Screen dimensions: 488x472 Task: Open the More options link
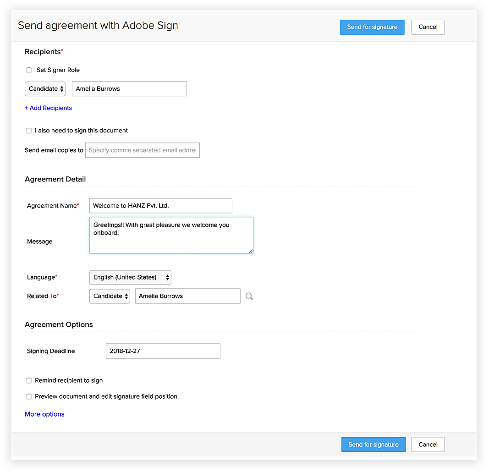[x=45, y=414]
